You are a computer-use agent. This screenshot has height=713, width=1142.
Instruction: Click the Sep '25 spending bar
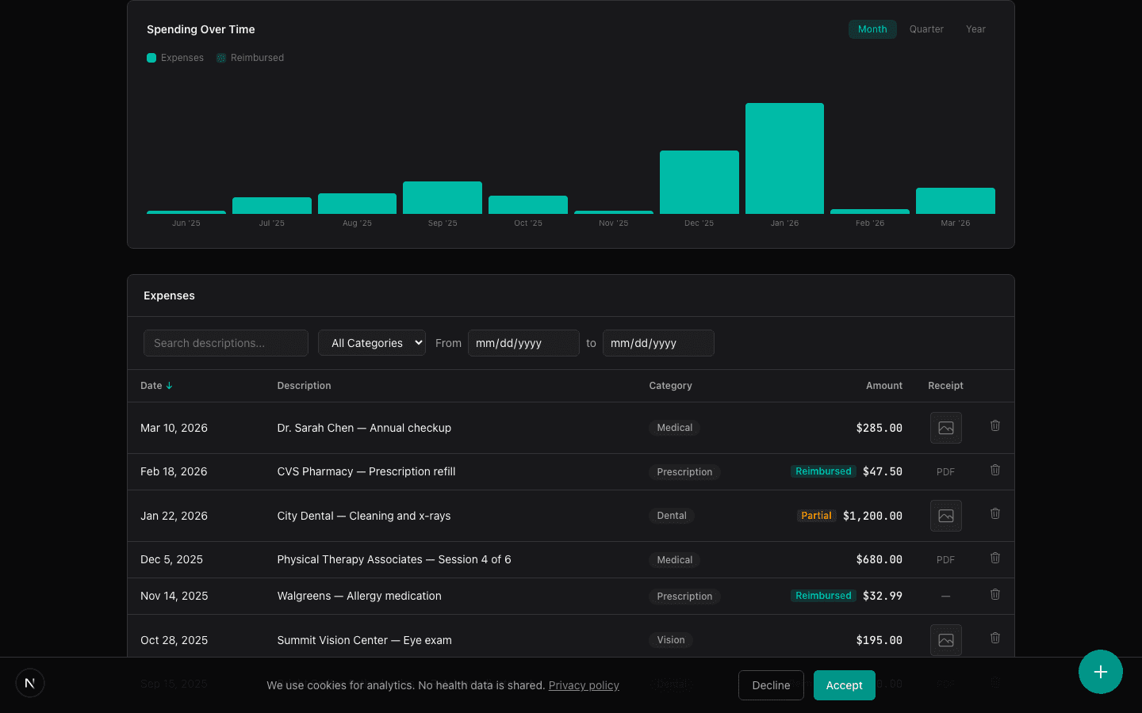(443, 198)
